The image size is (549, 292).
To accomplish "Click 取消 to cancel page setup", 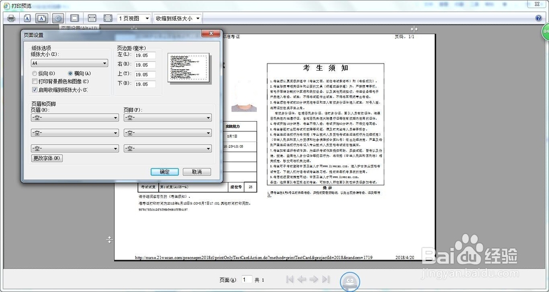I will click(x=197, y=172).
